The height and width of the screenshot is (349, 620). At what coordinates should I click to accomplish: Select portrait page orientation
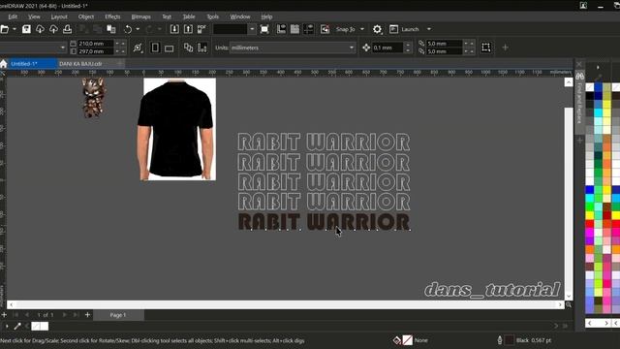tap(155, 48)
